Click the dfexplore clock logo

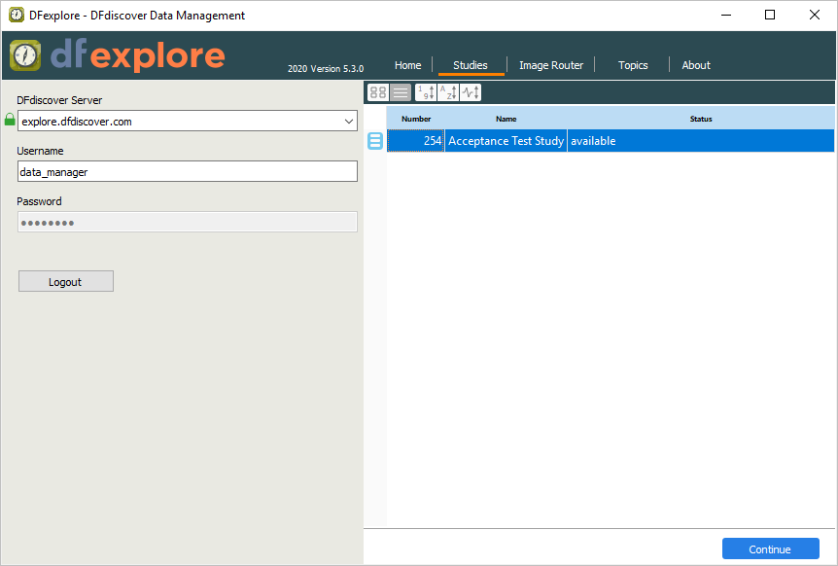pos(24,55)
